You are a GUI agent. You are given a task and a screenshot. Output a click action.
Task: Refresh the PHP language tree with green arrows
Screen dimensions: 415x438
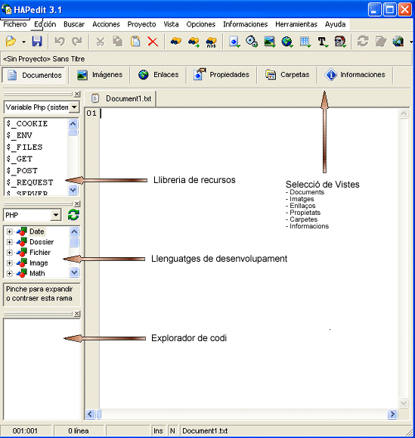coord(73,215)
